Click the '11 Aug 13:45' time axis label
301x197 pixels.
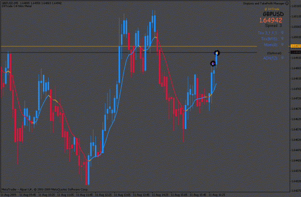coord(141,195)
